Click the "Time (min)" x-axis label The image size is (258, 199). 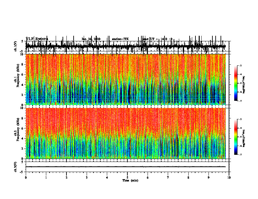(x=130, y=180)
